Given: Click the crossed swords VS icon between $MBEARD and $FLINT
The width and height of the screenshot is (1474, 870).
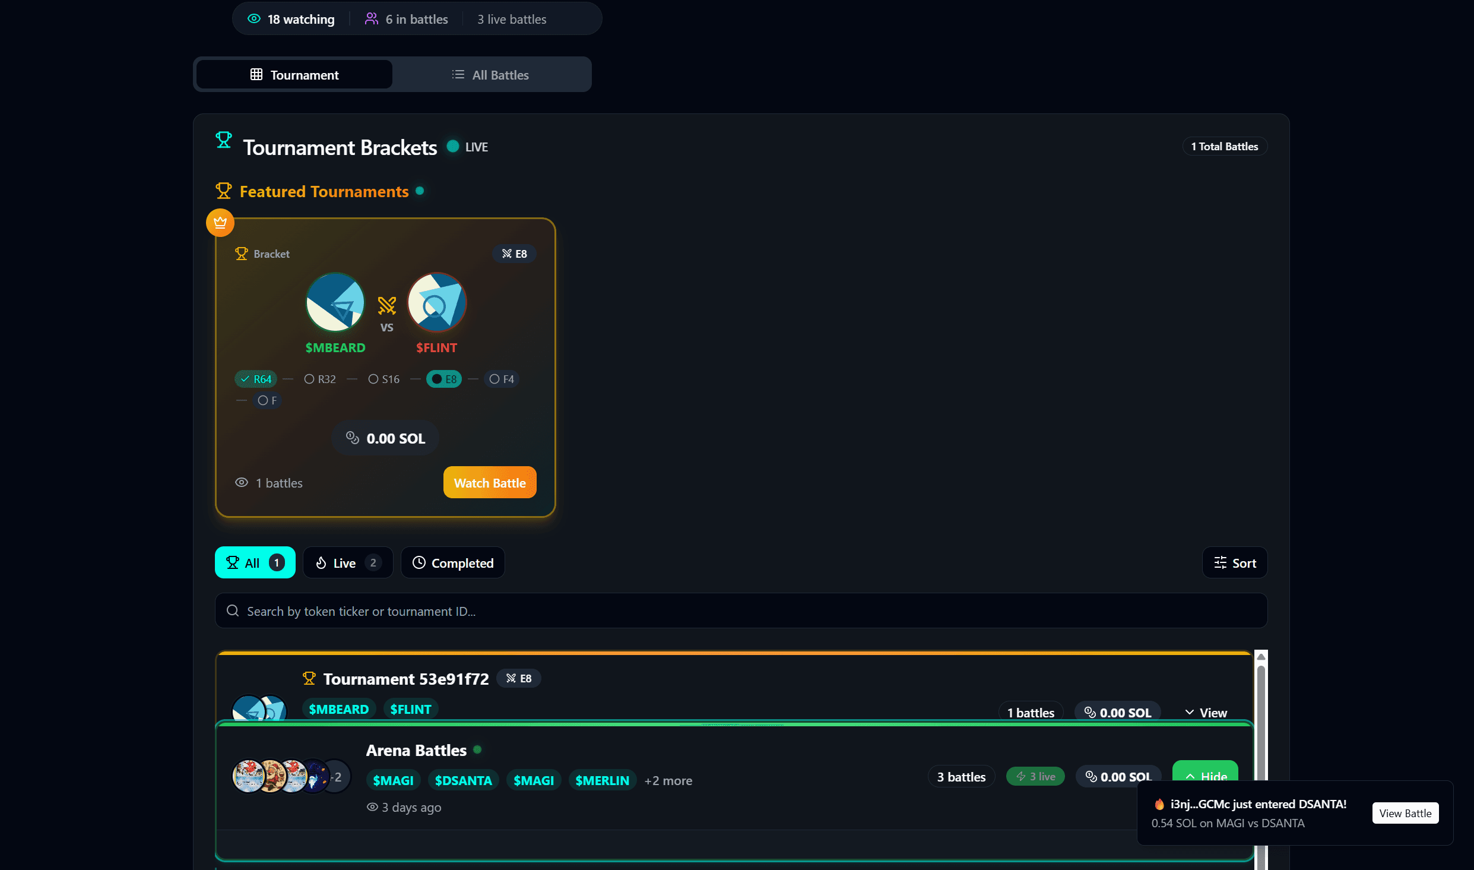Looking at the screenshot, I should tap(386, 306).
